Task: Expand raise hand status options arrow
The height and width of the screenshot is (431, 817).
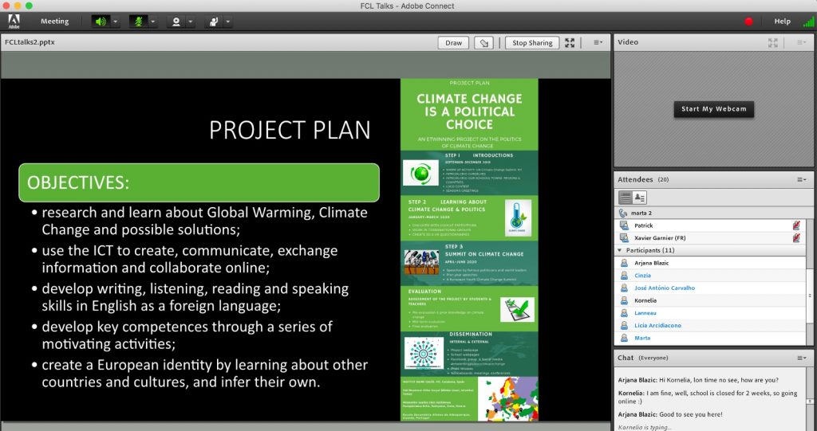Action: 228,22
